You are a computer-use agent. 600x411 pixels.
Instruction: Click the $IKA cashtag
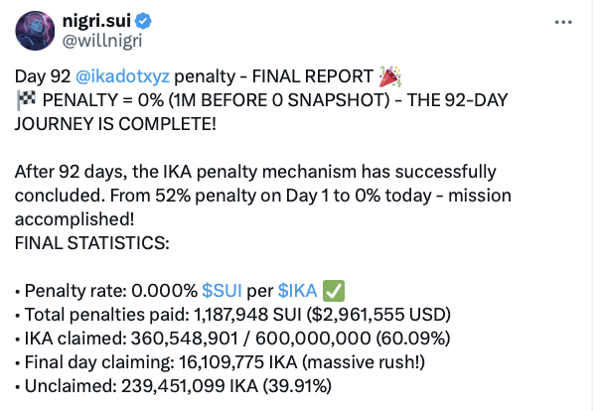click(296, 290)
